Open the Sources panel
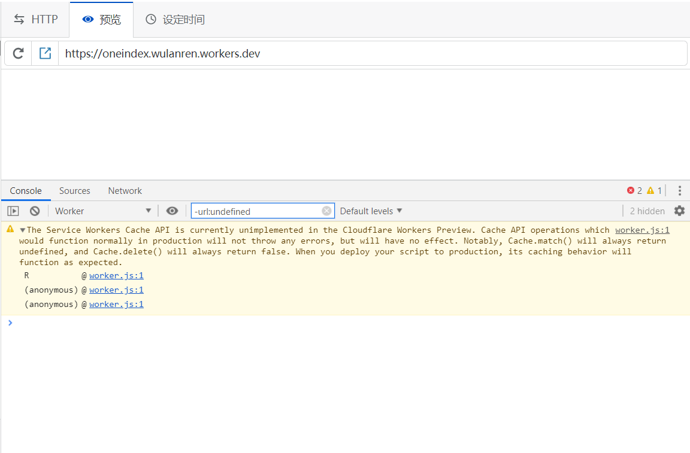Image resolution: width=690 pixels, height=453 pixels. (x=74, y=190)
